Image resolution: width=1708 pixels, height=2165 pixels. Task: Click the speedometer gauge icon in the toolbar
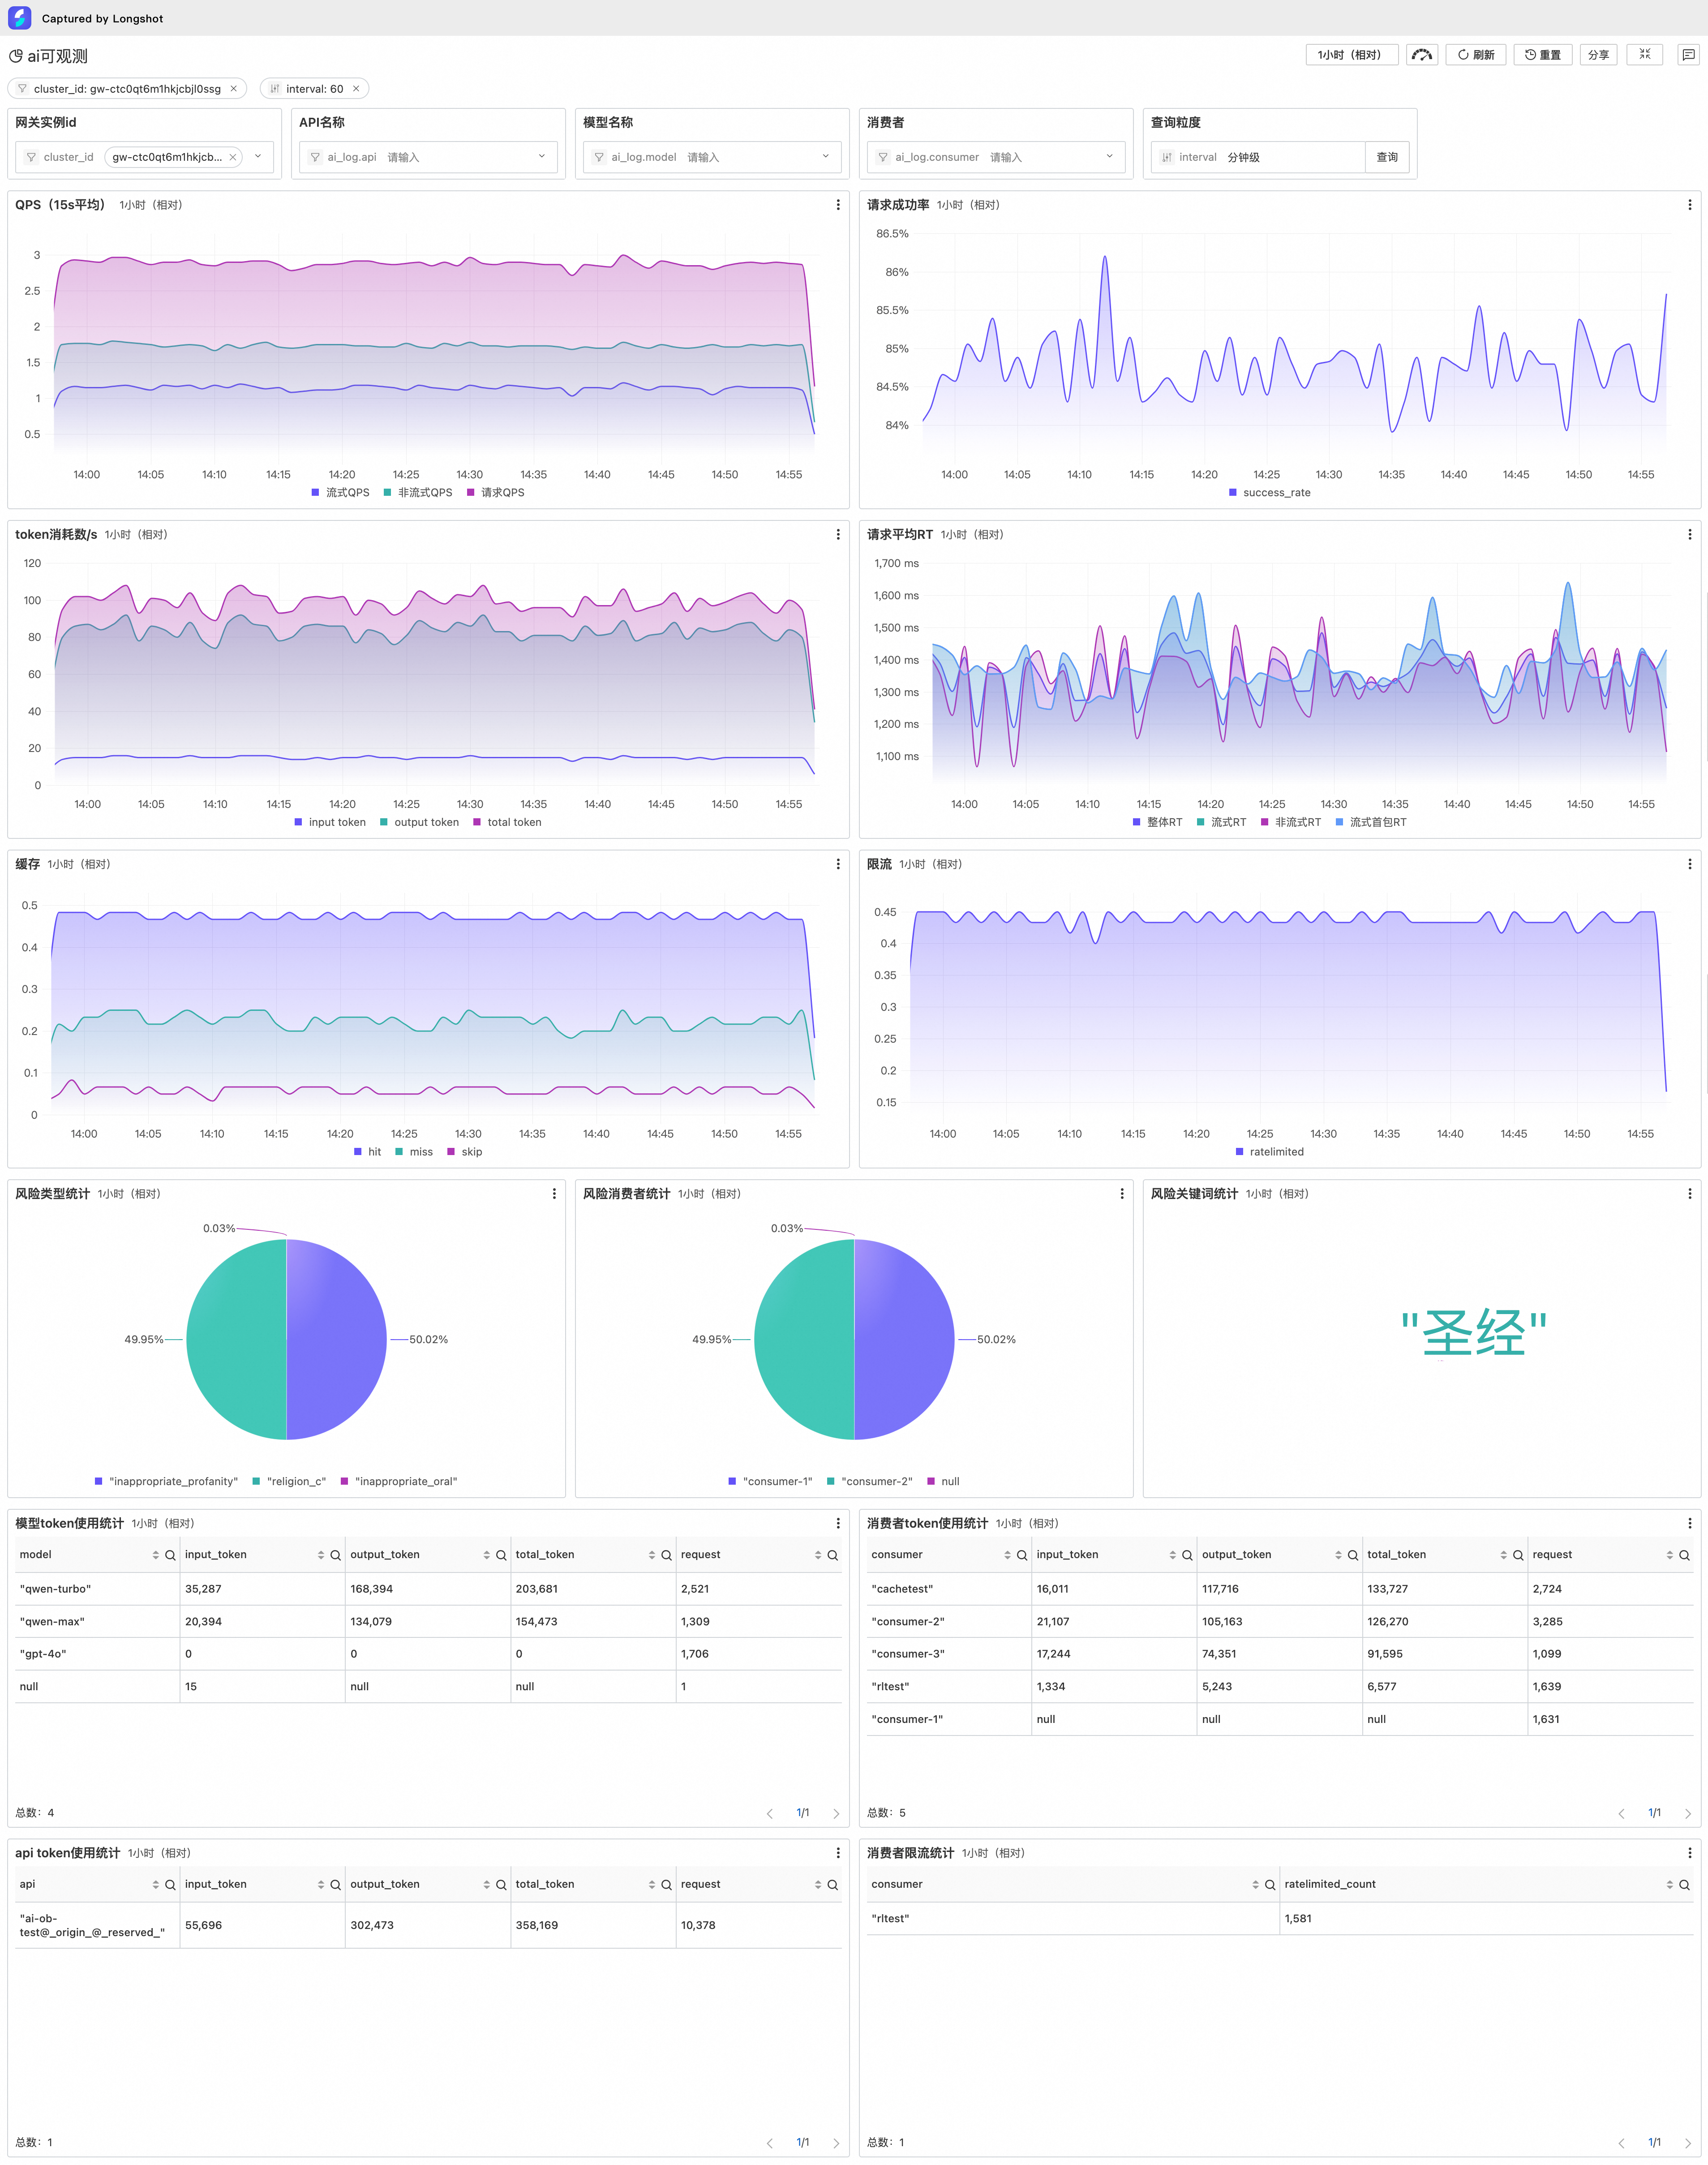pos(1421,55)
